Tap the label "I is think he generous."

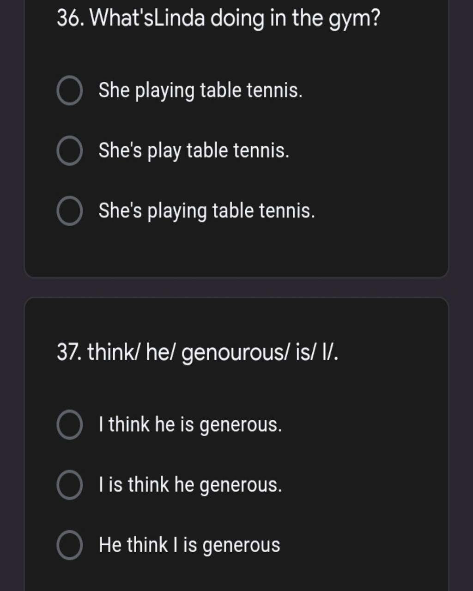click(x=190, y=485)
